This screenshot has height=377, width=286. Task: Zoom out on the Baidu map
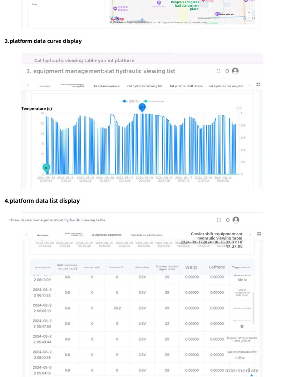tap(249, 18)
